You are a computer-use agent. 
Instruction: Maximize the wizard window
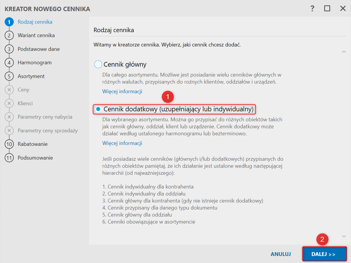327,8
